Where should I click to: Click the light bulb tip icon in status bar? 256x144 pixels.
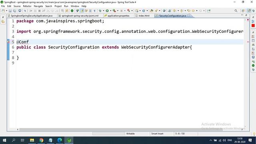(x=254, y=134)
